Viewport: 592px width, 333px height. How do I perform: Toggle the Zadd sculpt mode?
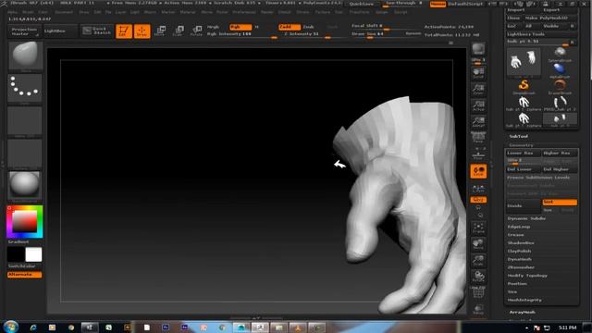[290, 27]
